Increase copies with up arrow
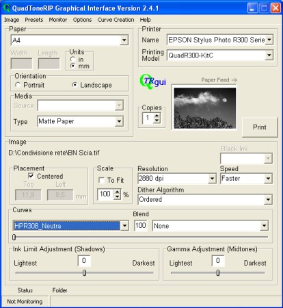Screen dimensions: 283x308 [157, 116]
